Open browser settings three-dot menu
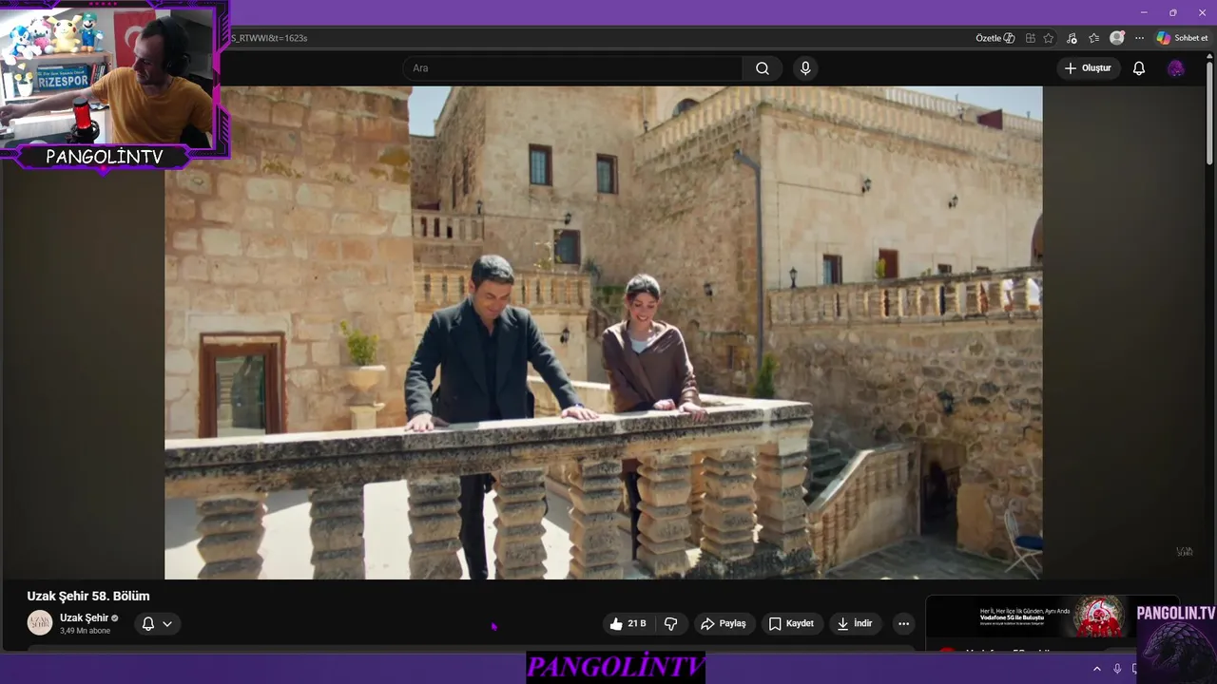The image size is (1217, 684). pos(1139,38)
